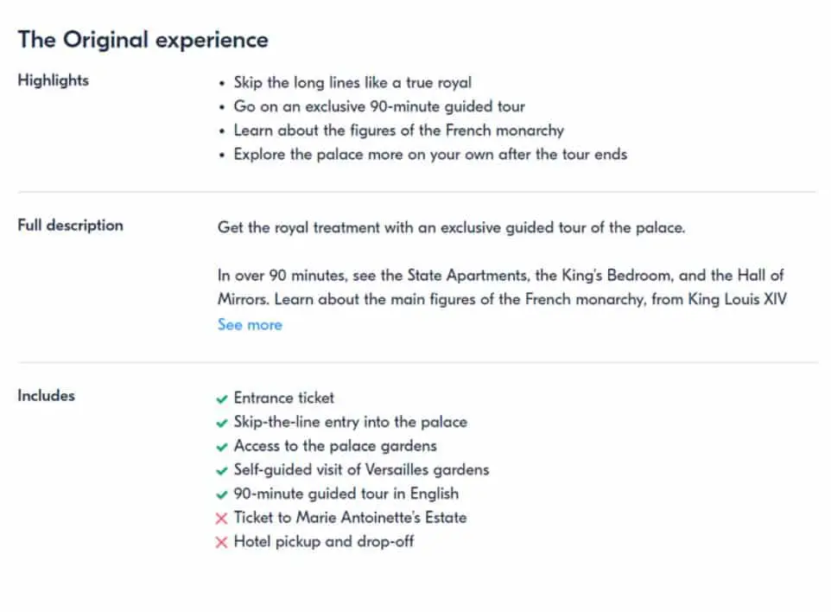Expand description with See more link
831x612 pixels.
pos(250,324)
